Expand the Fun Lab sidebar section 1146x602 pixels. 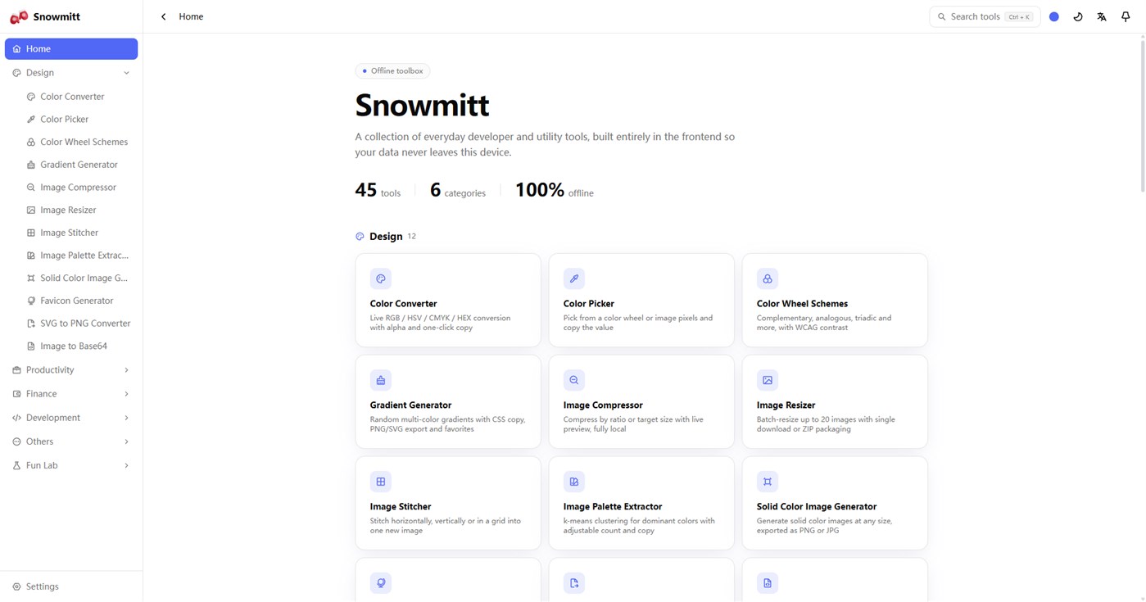point(71,465)
